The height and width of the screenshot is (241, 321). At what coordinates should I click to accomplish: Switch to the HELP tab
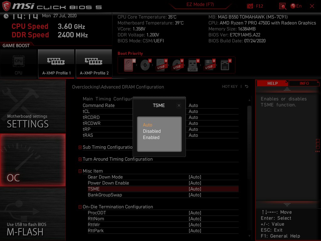pos(272,83)
